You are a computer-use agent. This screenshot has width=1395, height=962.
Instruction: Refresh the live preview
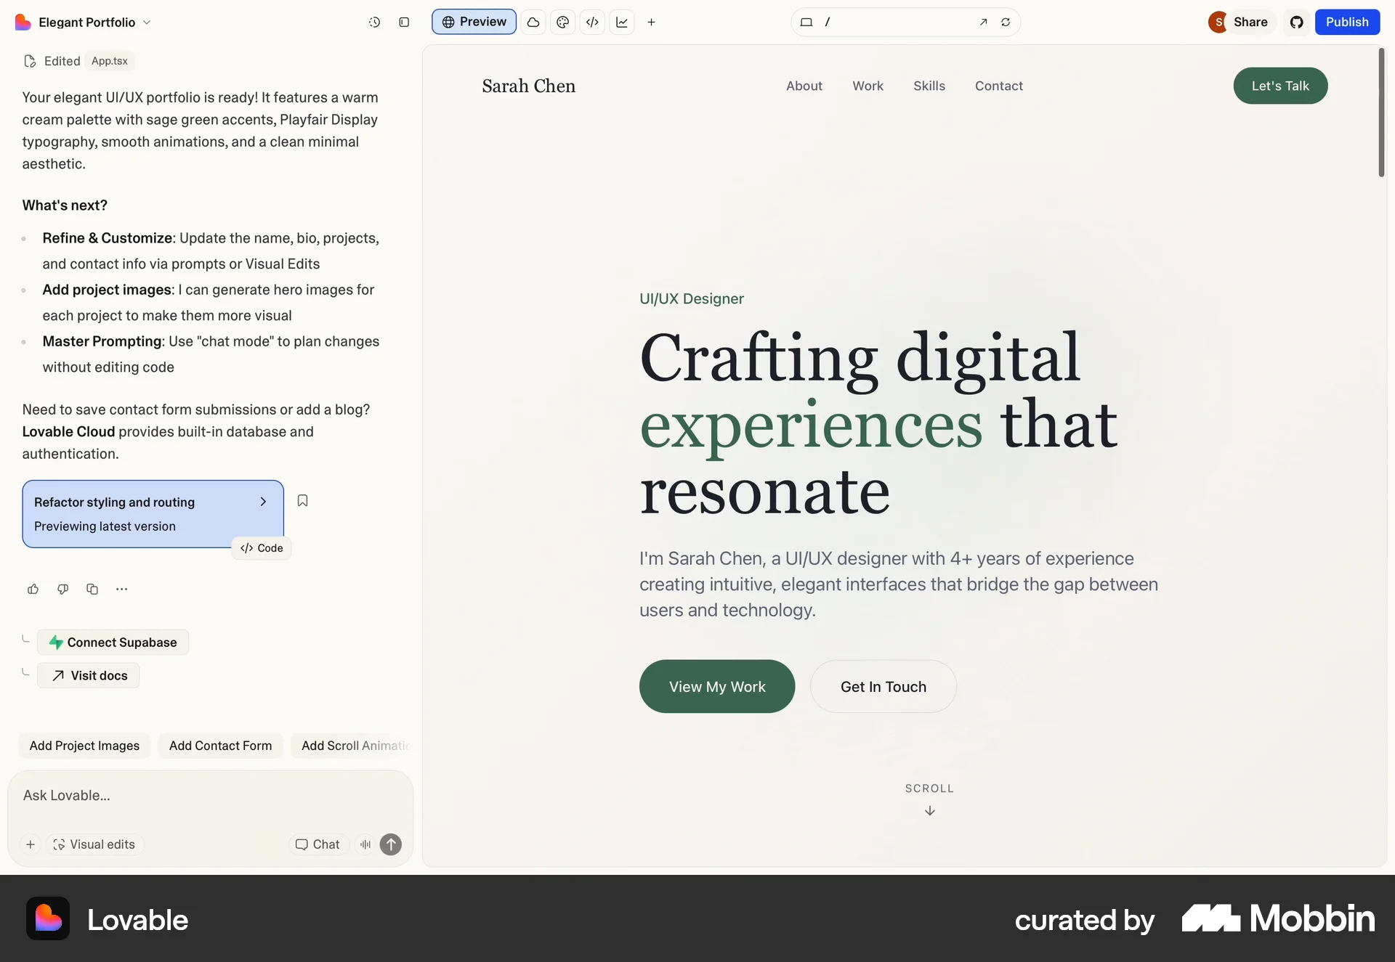(x=1006, y=22)
